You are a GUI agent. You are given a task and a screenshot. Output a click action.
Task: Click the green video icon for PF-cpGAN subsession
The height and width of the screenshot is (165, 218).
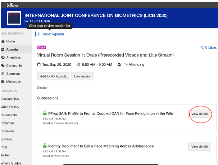[x=45, y=113]
